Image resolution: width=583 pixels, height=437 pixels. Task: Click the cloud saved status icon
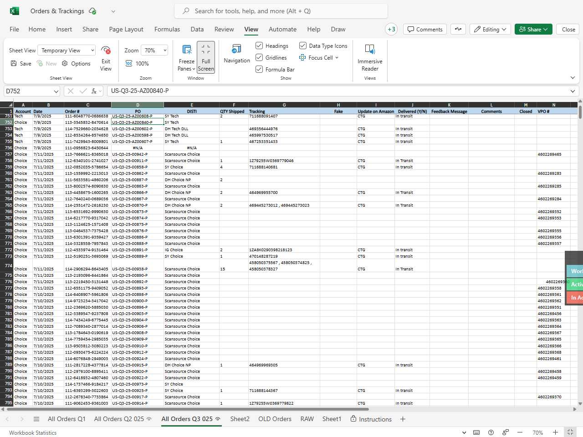coord(92,11)
